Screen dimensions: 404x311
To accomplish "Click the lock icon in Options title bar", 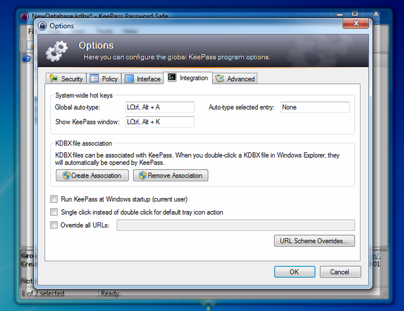I will (x=42, y=26).
